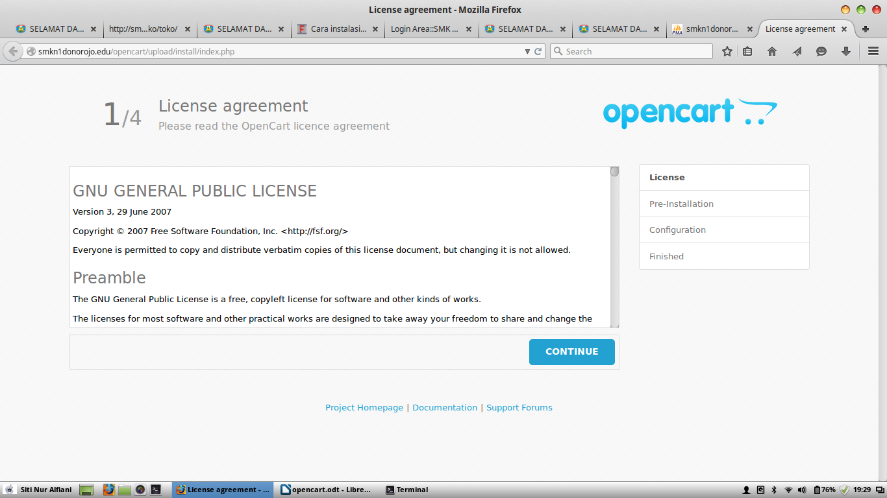Viewport: 887px width, 498px height.
Task: Launch terminal from taskbar quick launcher
Action: [156, 490]
